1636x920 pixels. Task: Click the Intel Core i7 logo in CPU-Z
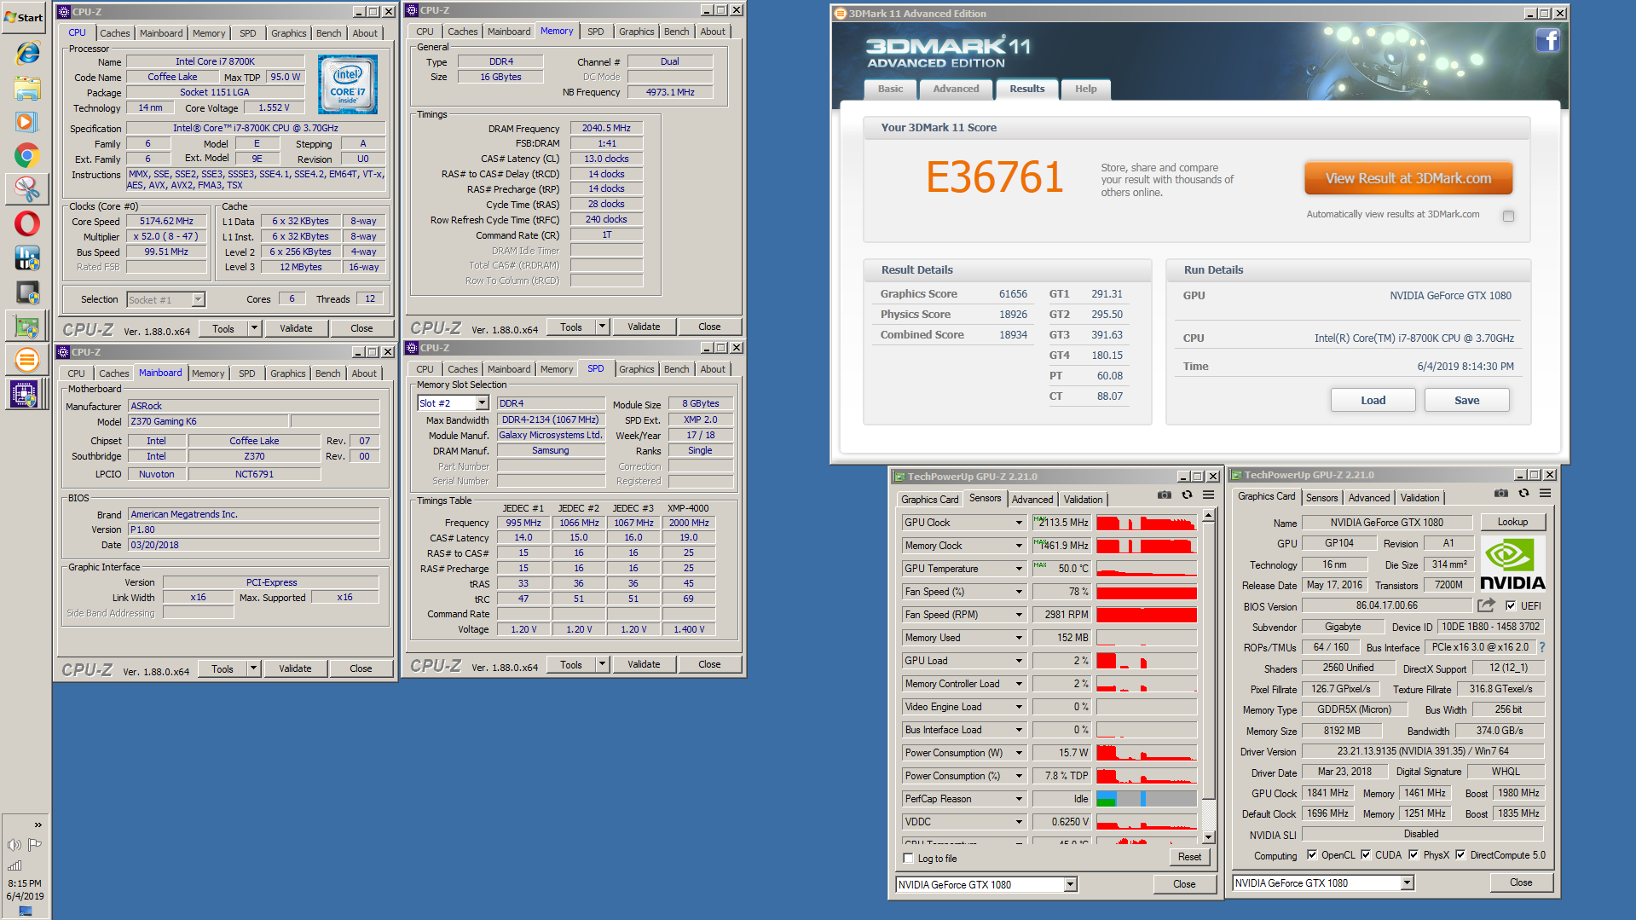[348, 84]
